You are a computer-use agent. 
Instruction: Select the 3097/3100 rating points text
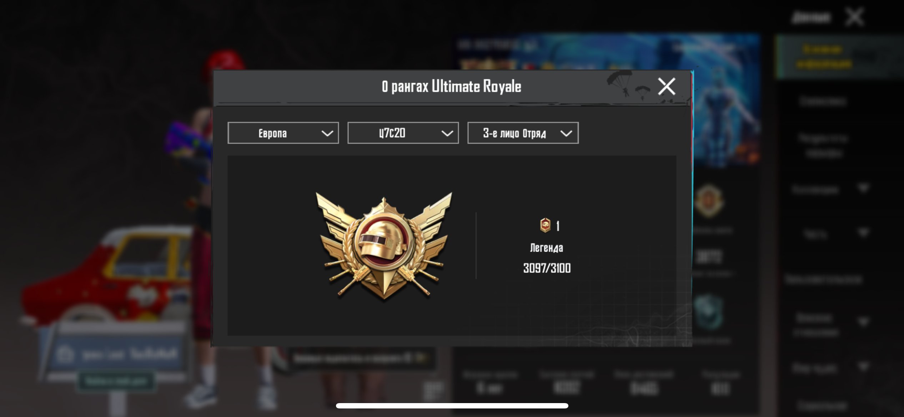click(x=547, y=268)
